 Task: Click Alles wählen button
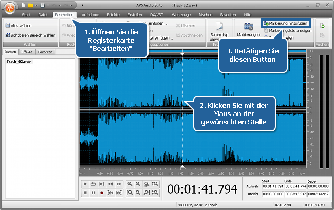[x=18, y=26]
